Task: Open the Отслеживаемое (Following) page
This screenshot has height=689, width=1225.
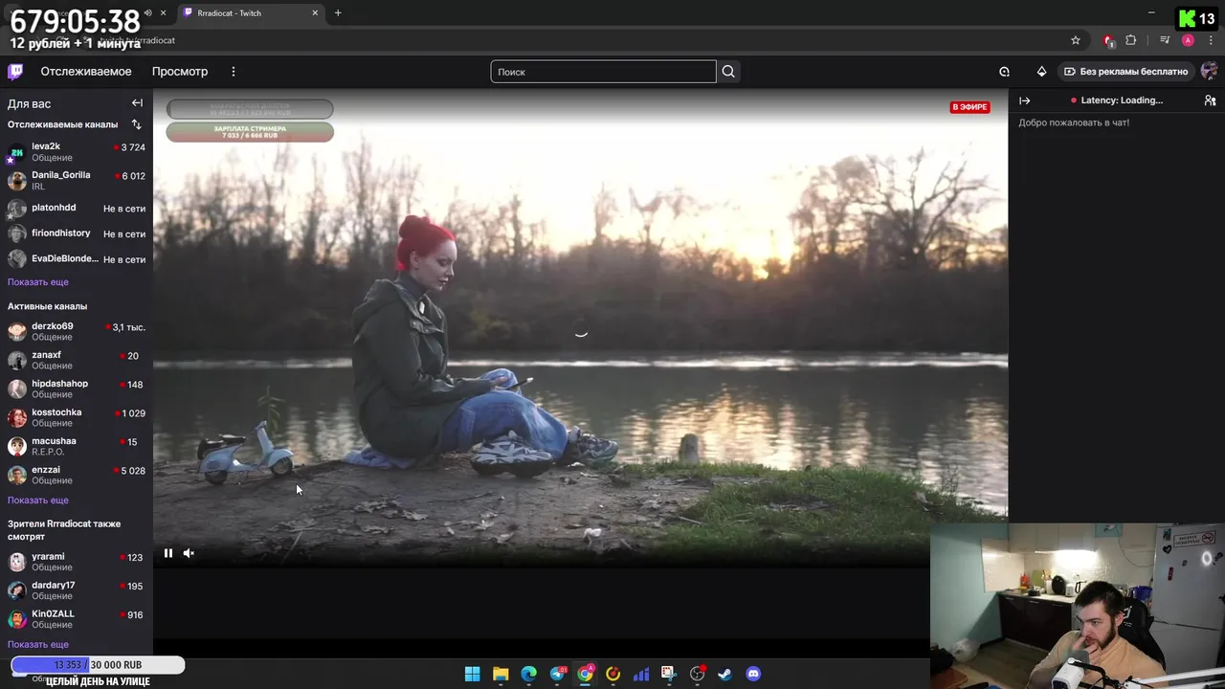Action: (86, 72)
